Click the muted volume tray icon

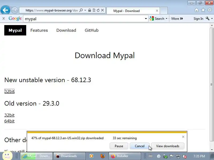coord(185,156)
